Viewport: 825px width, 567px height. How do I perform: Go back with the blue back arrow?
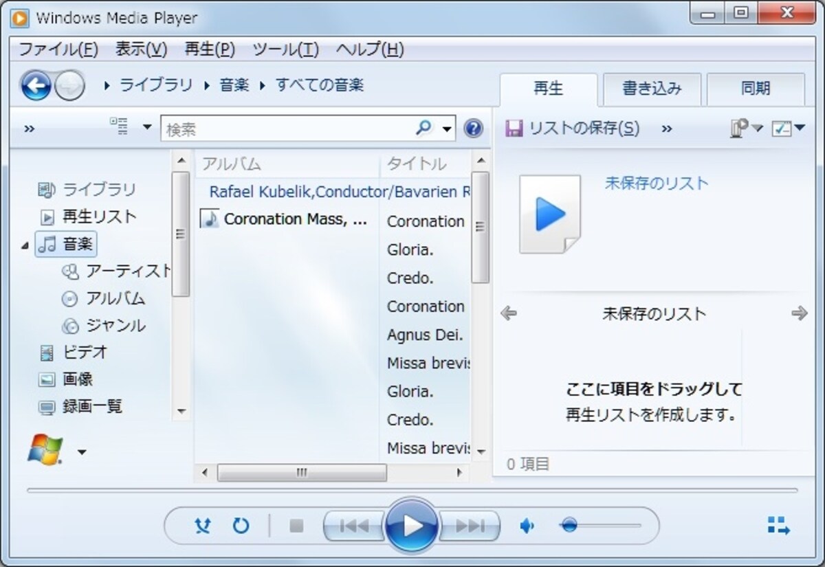(36, 86)
